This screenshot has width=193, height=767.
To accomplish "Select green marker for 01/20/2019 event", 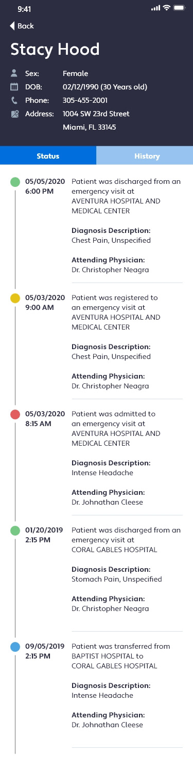I will (x=15, y=530).
